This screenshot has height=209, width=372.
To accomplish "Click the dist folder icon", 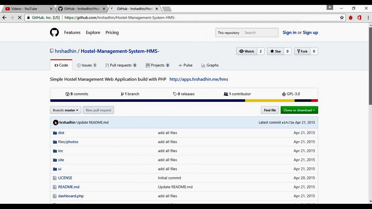I will [x=55, y=133].
